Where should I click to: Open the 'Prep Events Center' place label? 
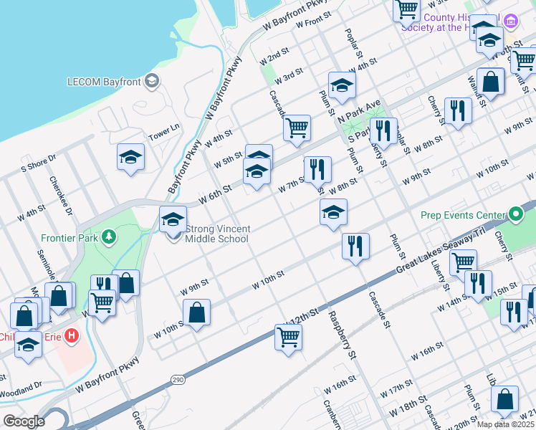pyautogui.click(x=463, y=215)
